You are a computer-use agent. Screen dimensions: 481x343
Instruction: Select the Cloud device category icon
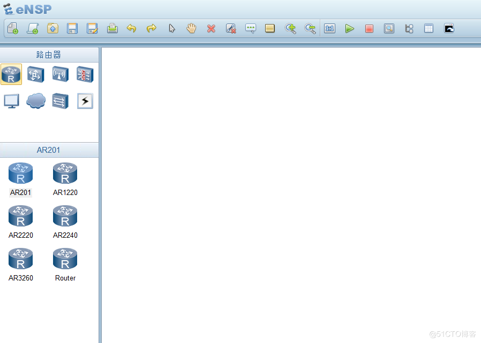click(35, 101)
